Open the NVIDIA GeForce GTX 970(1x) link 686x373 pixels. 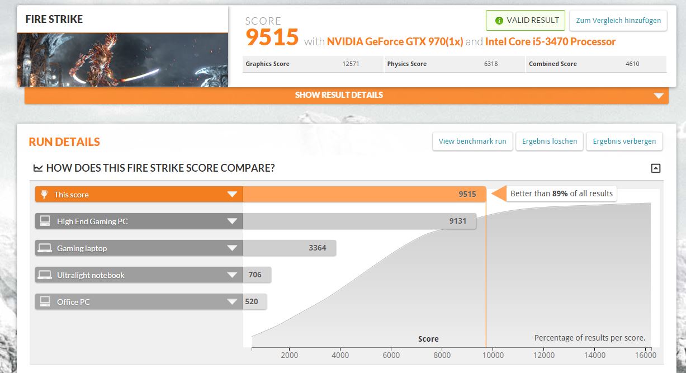(x=395, y=42)
